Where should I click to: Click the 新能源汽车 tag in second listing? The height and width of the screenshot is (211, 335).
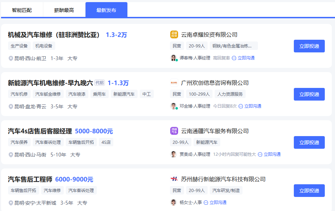pos(124,94)
